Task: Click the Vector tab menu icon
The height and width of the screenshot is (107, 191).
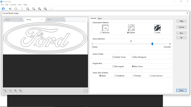Action: pos(42,19)
